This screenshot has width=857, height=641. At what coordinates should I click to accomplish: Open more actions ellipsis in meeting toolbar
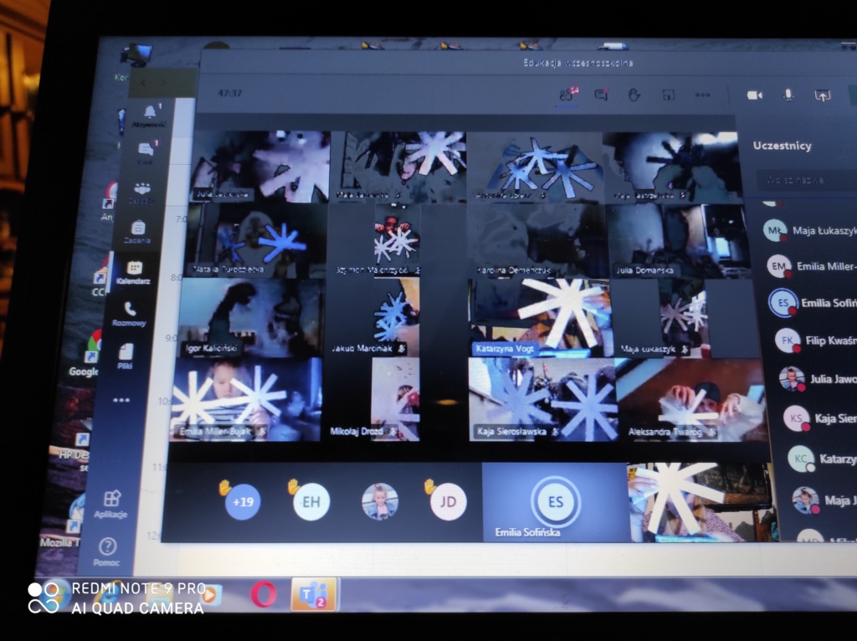[x=702, y=95]
